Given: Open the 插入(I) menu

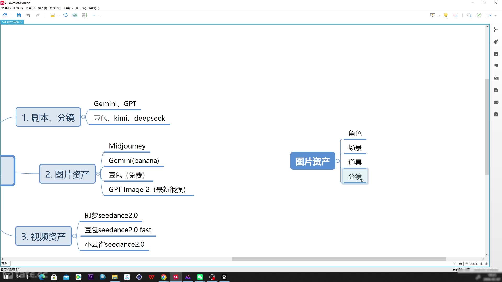Looking at the screenshot, I should coord(42,8).
